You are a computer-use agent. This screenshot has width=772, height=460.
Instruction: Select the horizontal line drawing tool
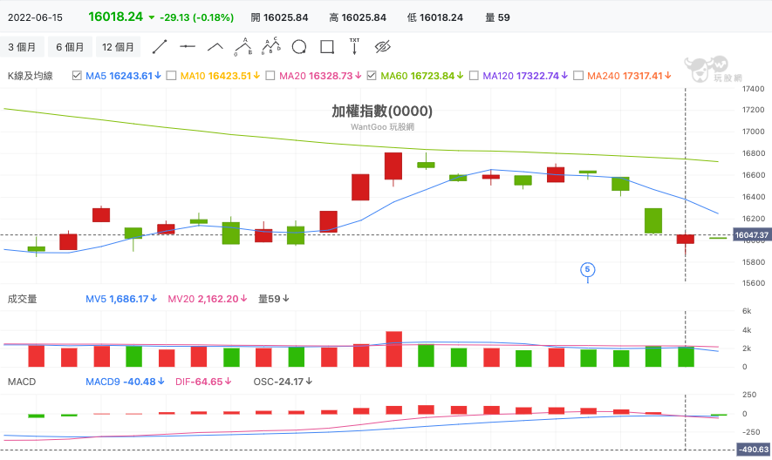188,47
